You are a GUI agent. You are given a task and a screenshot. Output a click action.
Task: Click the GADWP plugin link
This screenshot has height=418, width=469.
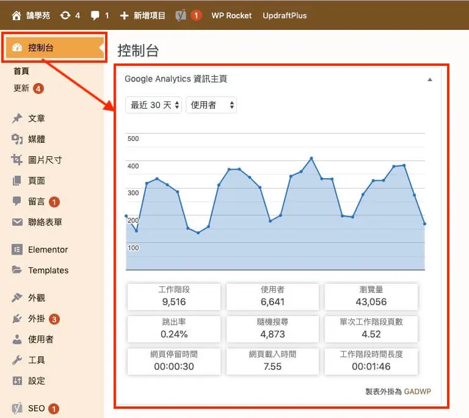[417, 391]
